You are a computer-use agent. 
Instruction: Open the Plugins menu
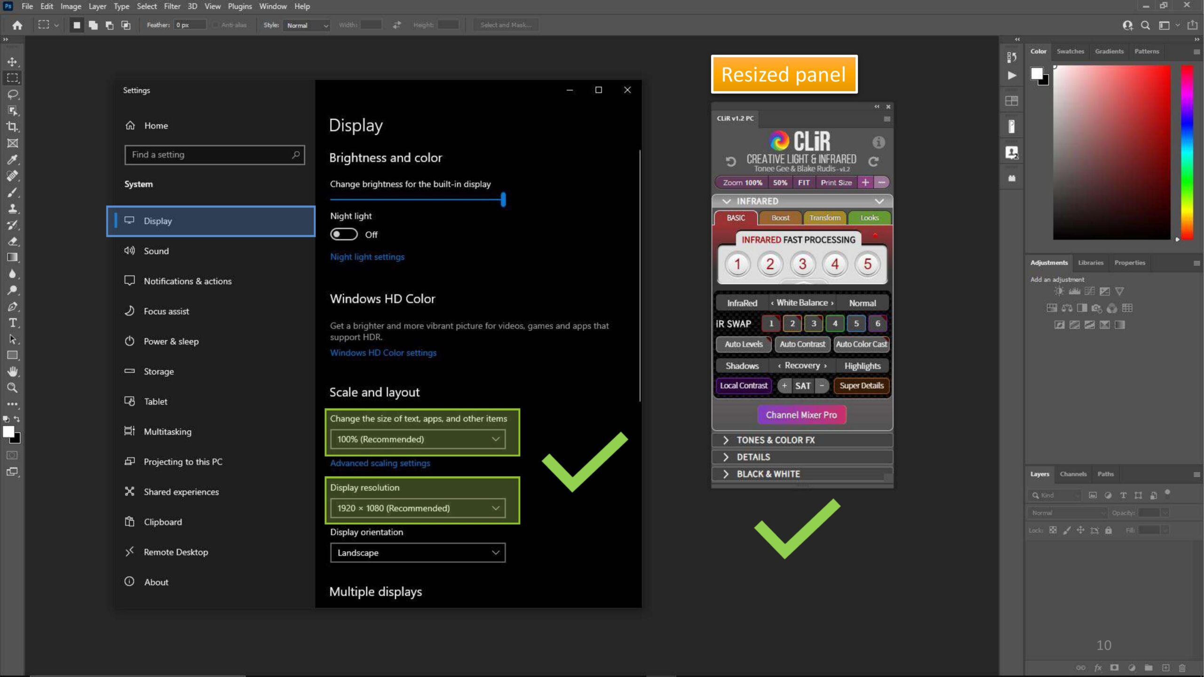pos(240,6)
